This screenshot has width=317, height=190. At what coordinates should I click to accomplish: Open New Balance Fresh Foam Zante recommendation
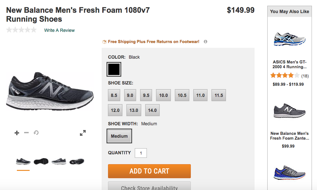(290, 136)
